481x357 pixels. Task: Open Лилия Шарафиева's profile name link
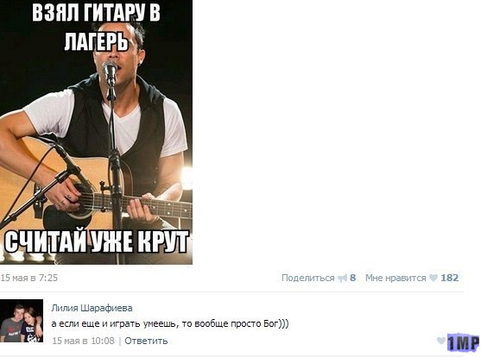point(92,308)
